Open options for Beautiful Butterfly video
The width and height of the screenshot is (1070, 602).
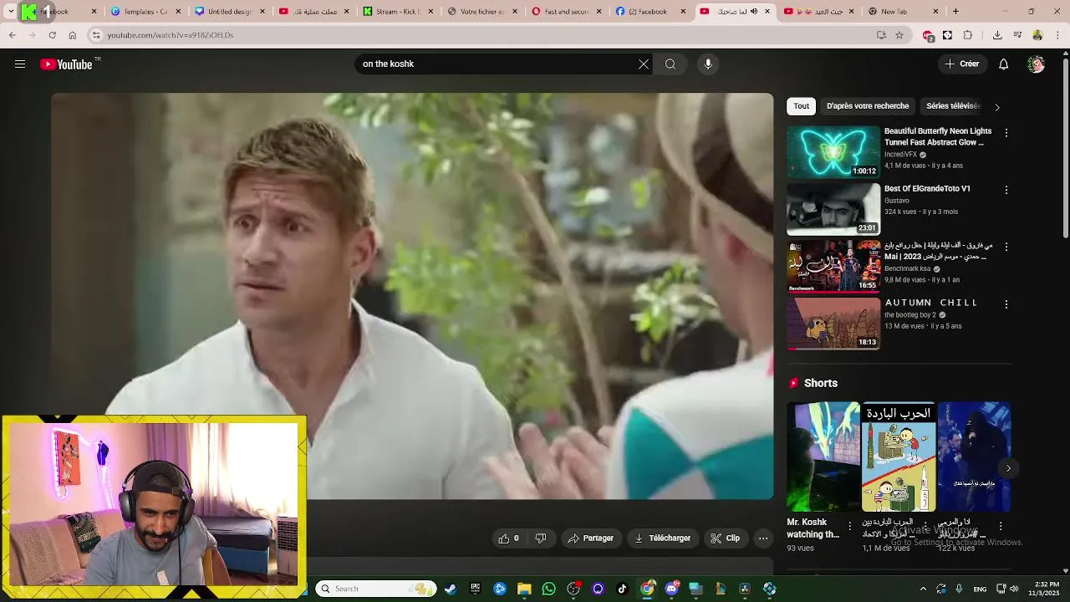tap(1006, 133)
